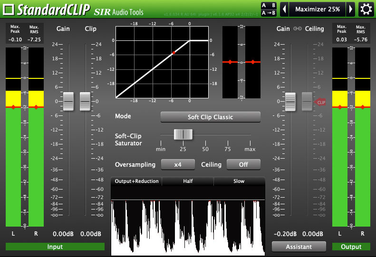The width and height of the screenshot is (376, 257).
Task: Click the input Gain fader handle
Action: coord(68,101)
